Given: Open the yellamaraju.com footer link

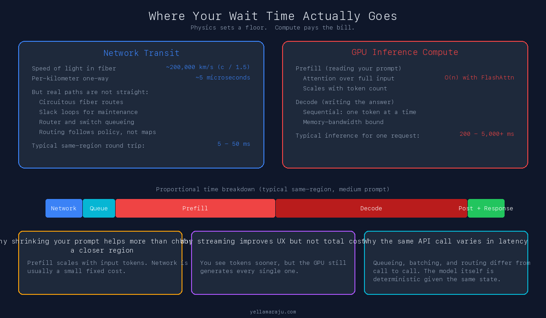Looking at the screenshot, I should (273, 312).
